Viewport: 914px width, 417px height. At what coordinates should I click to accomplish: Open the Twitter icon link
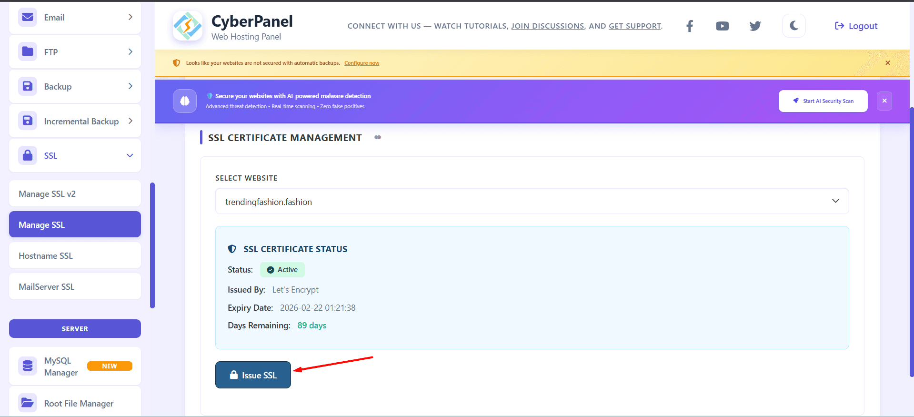[x=755, y=26]
